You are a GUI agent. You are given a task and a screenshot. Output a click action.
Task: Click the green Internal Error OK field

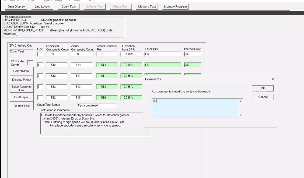193,65
